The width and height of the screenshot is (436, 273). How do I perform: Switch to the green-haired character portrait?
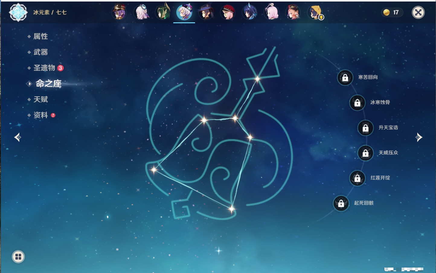163,12
